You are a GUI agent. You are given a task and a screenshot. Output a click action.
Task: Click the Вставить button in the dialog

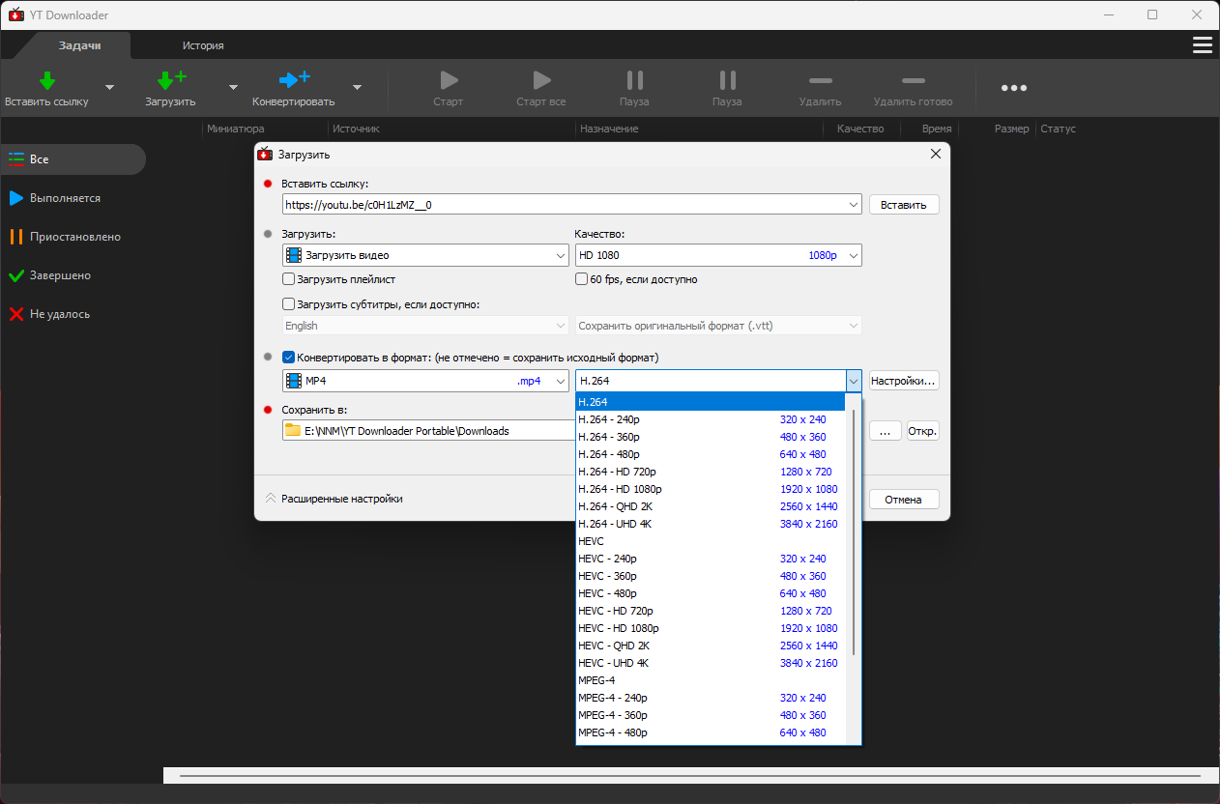tap(904, 205)
